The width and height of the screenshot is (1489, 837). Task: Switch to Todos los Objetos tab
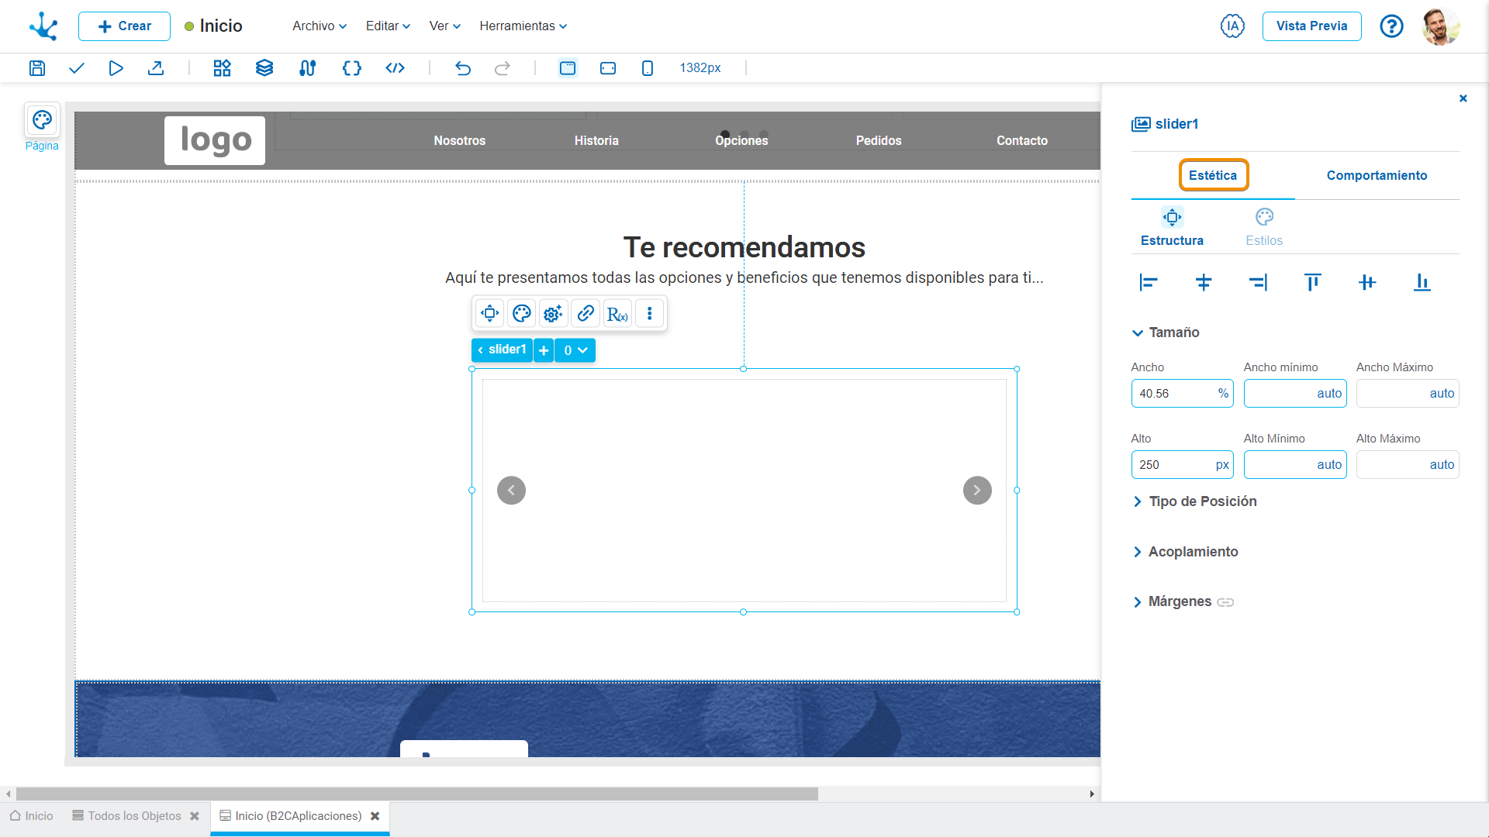click(x=126, y=816)
